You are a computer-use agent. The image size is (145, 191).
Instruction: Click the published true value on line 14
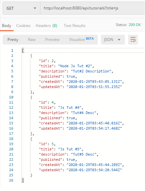tap(71, 118)
